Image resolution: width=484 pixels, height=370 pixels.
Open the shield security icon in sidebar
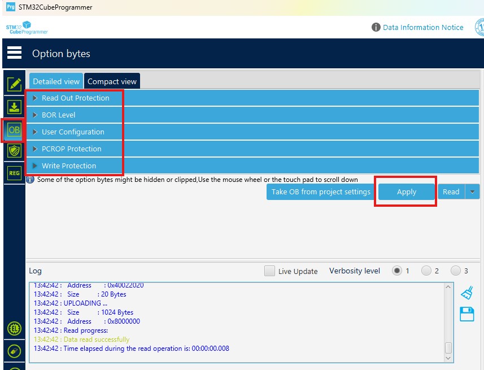click(x=14, y=151)
